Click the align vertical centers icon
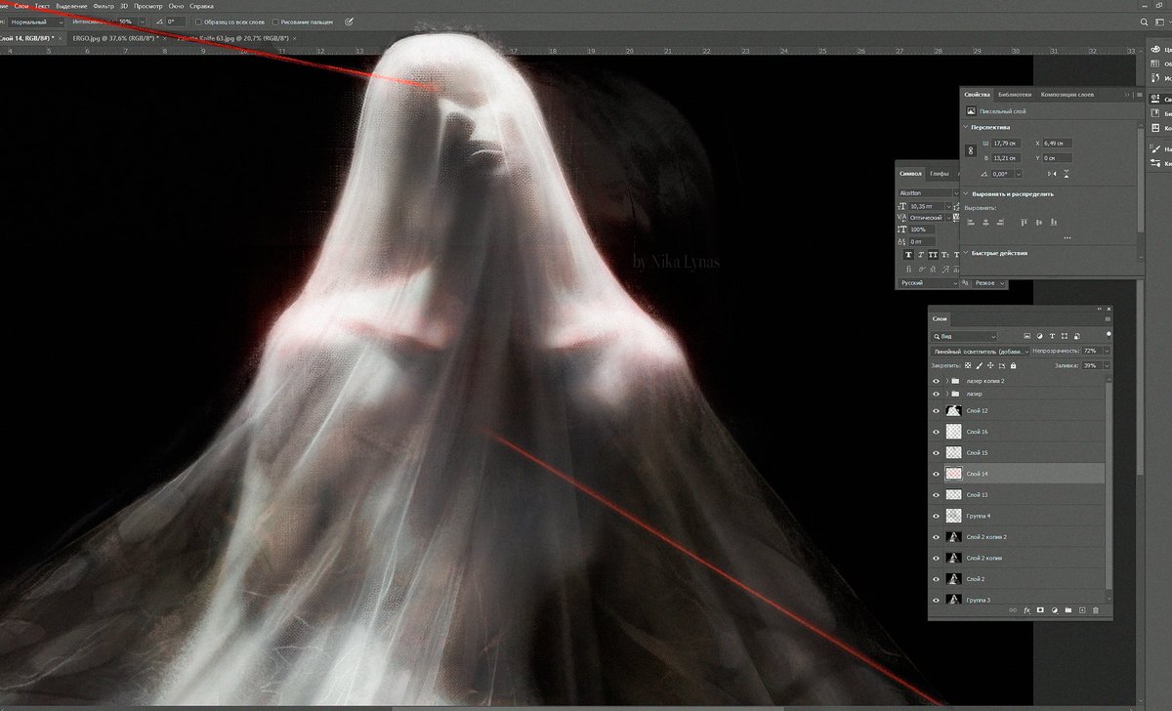1172x711 pixels. point(1038,223)
